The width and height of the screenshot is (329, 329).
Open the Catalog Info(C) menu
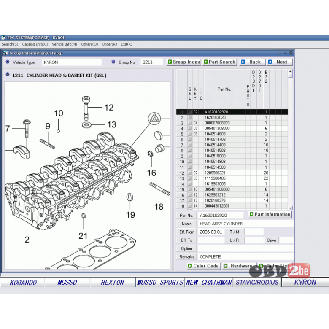[x=35, y=44]
